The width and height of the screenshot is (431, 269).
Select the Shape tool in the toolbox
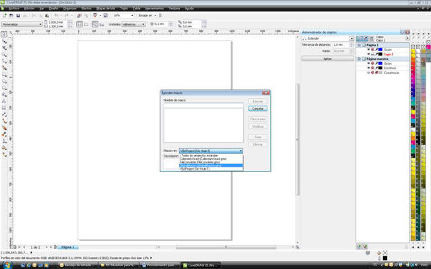tap(5, 41)
